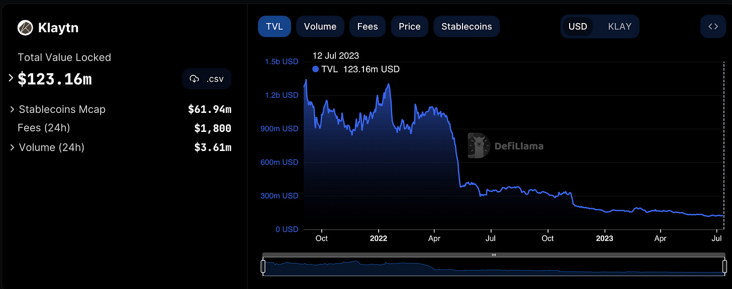Screen dimensions: 732x289
Task: Click the embed code brackets icon
Action: (713, 27)
